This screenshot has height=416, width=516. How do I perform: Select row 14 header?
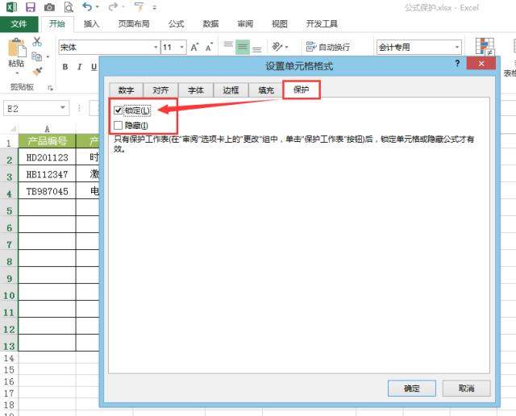coord(9,358)
